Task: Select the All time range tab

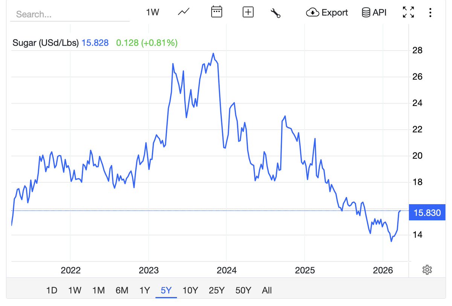Action: [x=267, y=291]
